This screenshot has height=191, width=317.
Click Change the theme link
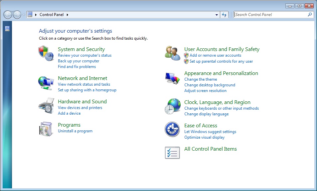[201, 79]
